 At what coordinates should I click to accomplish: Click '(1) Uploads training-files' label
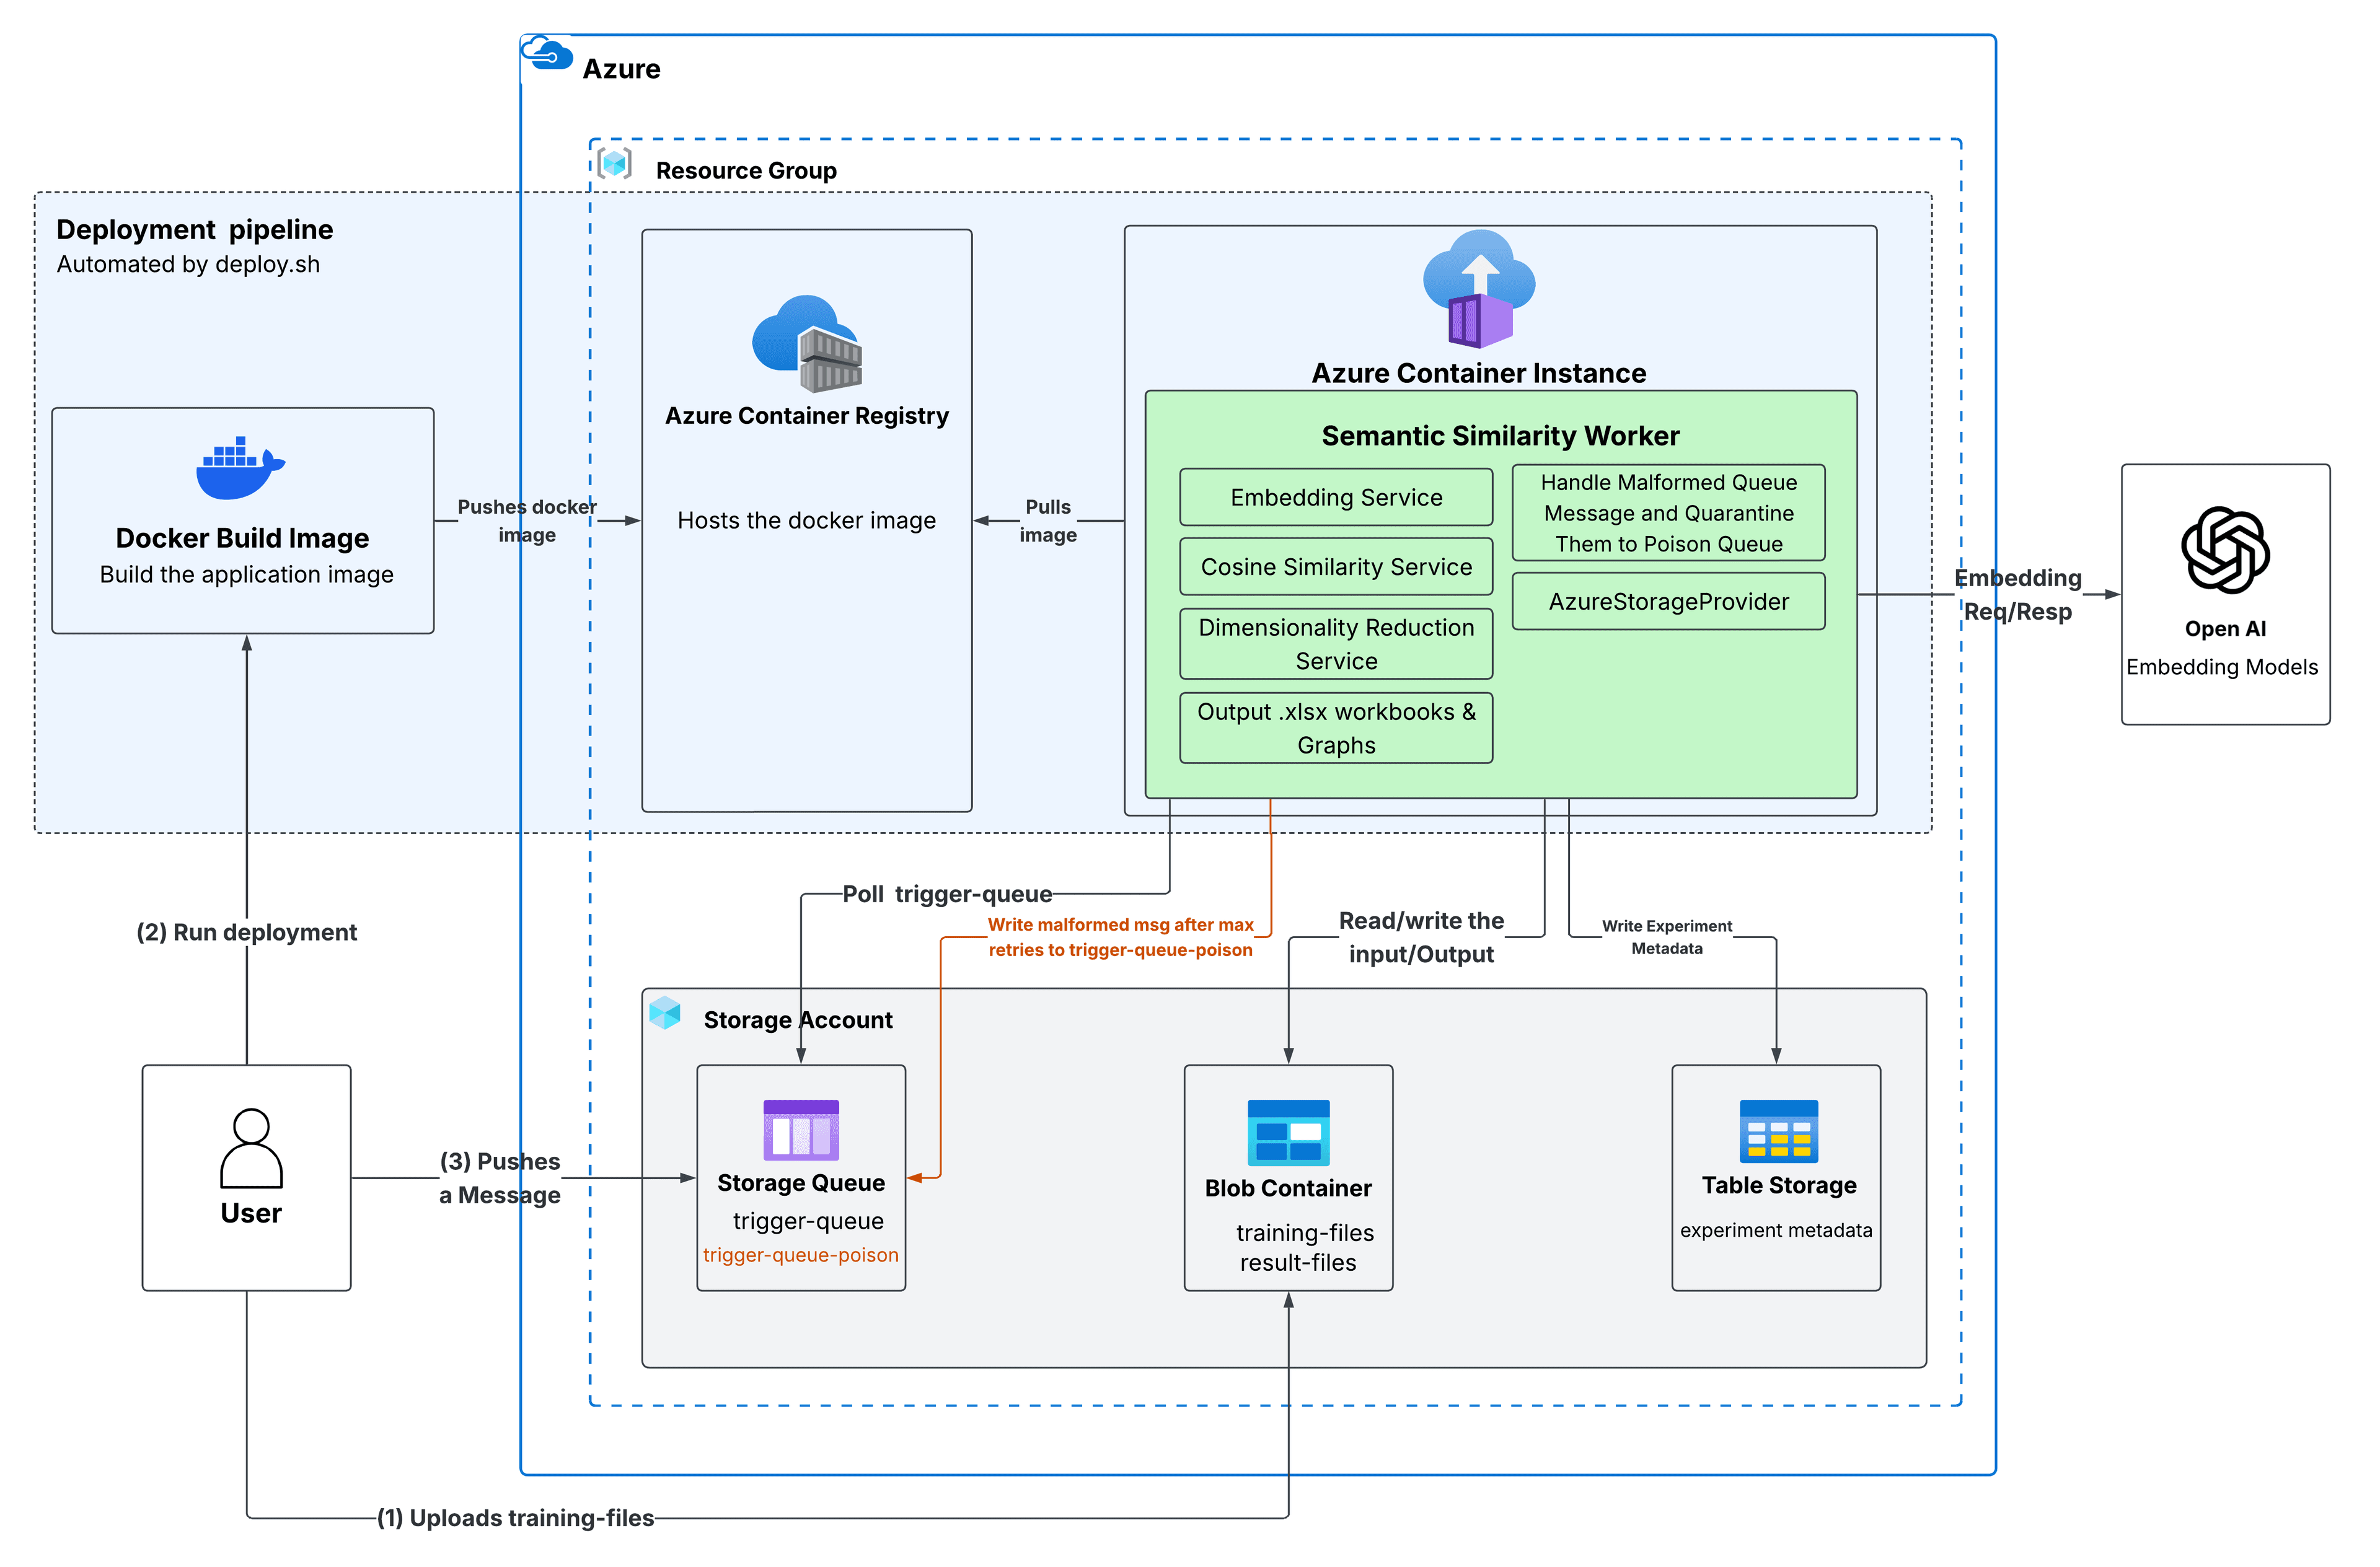[515, 1518]
